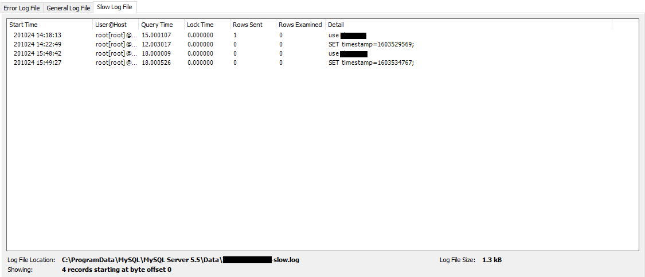The width and height of the screenshot is (645, 277).
Task: Click detail SET timestamp=1603534767;
Action: click(x=371, y=63)
